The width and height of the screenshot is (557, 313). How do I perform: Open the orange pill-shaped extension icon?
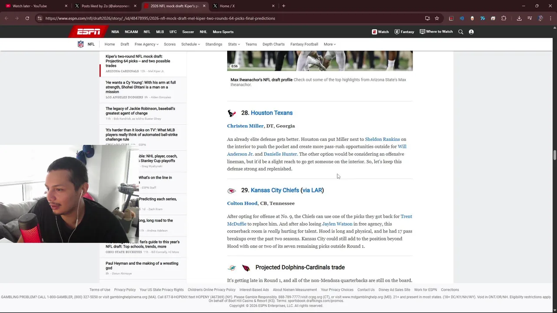[x=472, y=18]
